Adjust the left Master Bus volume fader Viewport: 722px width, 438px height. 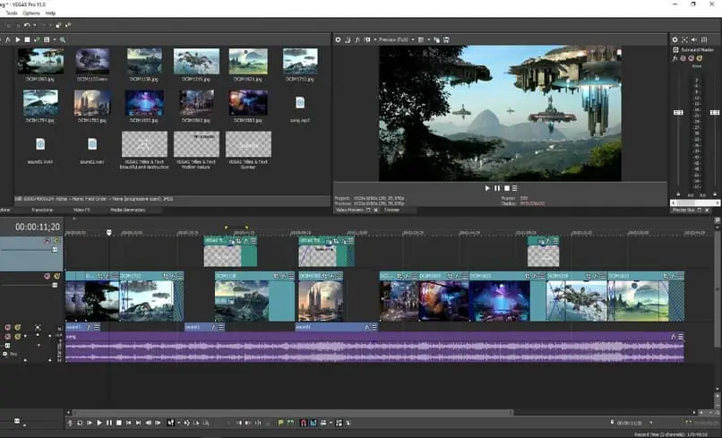pos(678,112)
